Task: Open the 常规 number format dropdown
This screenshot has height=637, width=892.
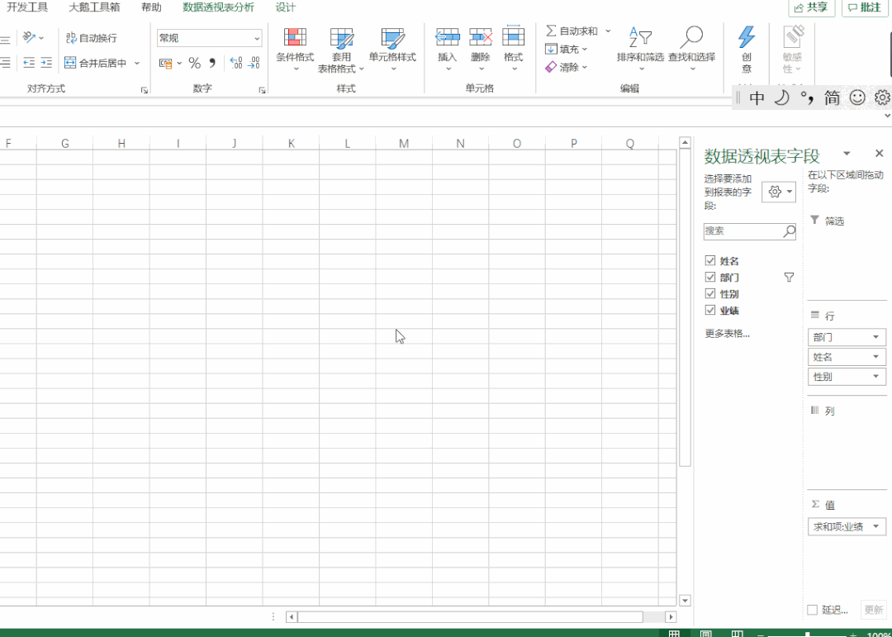Action: tap(257, 39)
